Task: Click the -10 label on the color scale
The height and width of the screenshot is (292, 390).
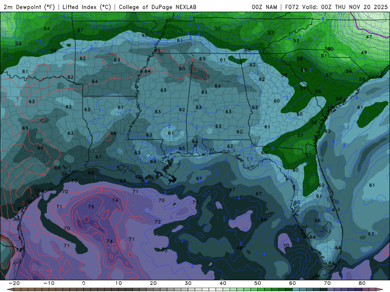Action: [x=49, y=283]
